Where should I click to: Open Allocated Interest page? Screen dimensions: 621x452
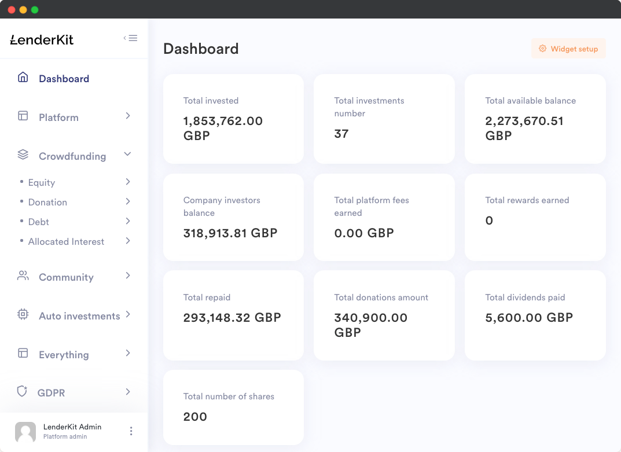66,241
